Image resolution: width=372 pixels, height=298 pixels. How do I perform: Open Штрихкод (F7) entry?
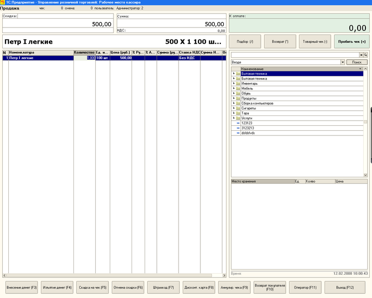[x=163, y=288]
